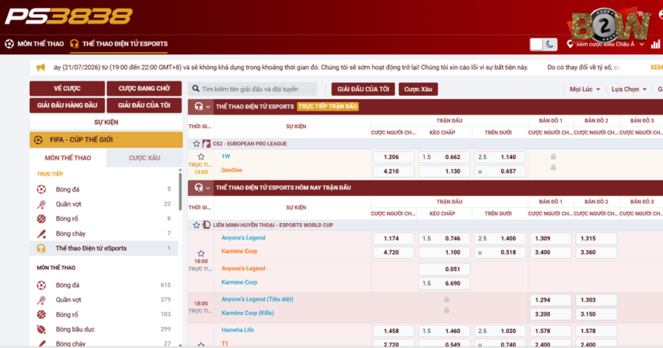Click the Cược Xâu button beside search
Screen dimensions: 663x348
(418, 89)
